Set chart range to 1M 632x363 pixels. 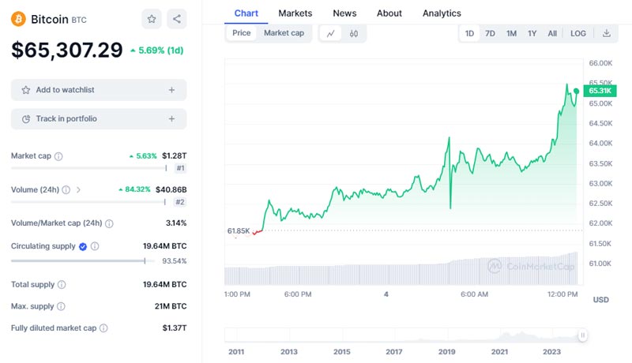pos(511,33)
